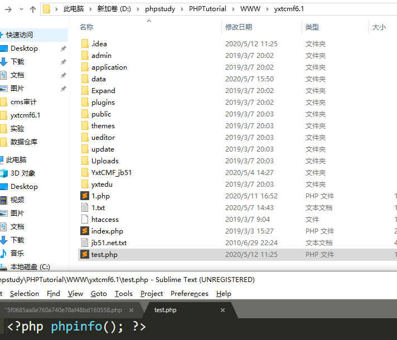Screen dimensions: 397x340
Task: Select the yxtedu folder icon
Action: (85, 184)
